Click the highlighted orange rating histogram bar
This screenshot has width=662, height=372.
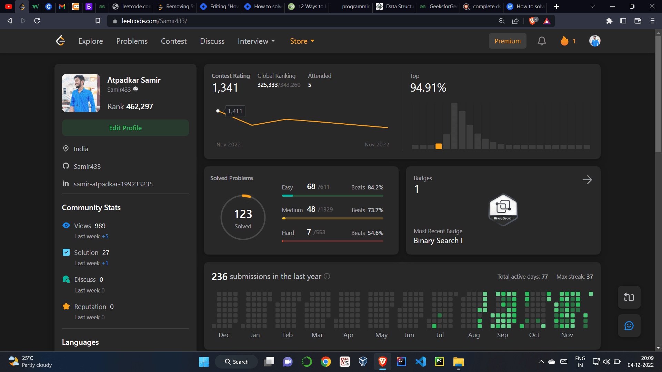[439, 146]
